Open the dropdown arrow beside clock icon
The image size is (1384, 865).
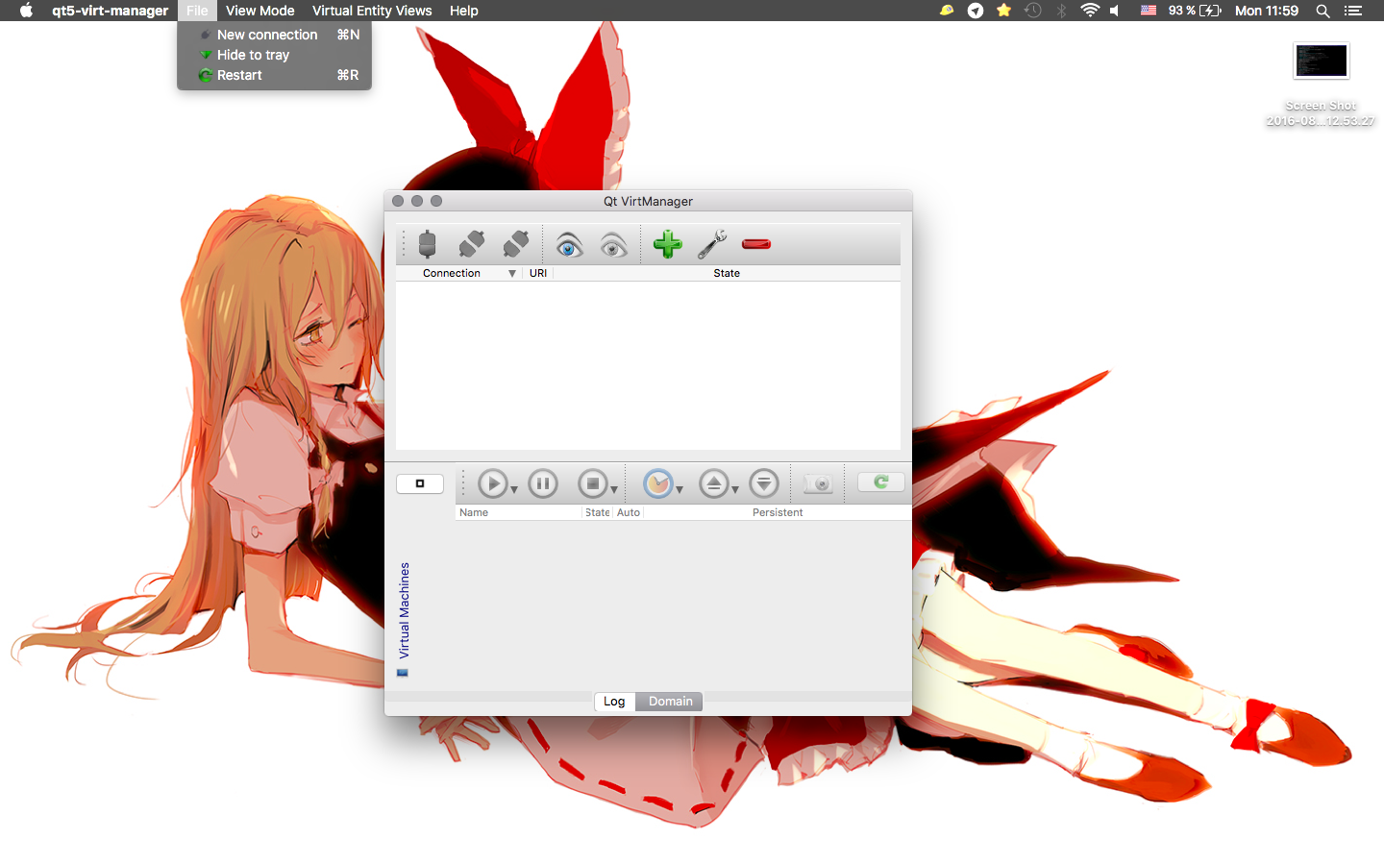680,490
